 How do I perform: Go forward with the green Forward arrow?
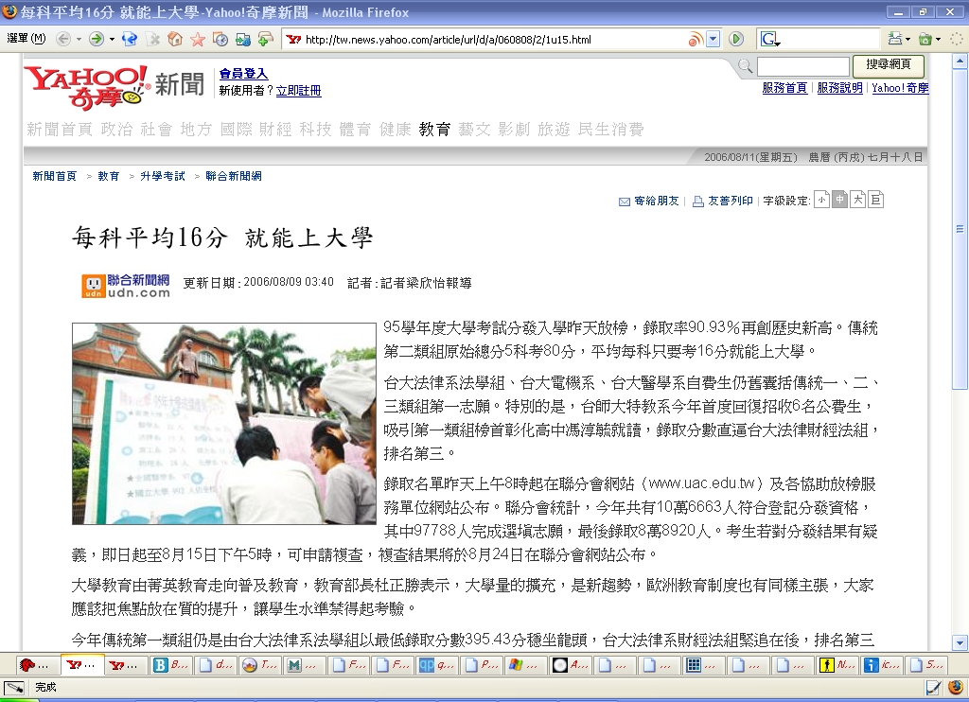point(97,39)
